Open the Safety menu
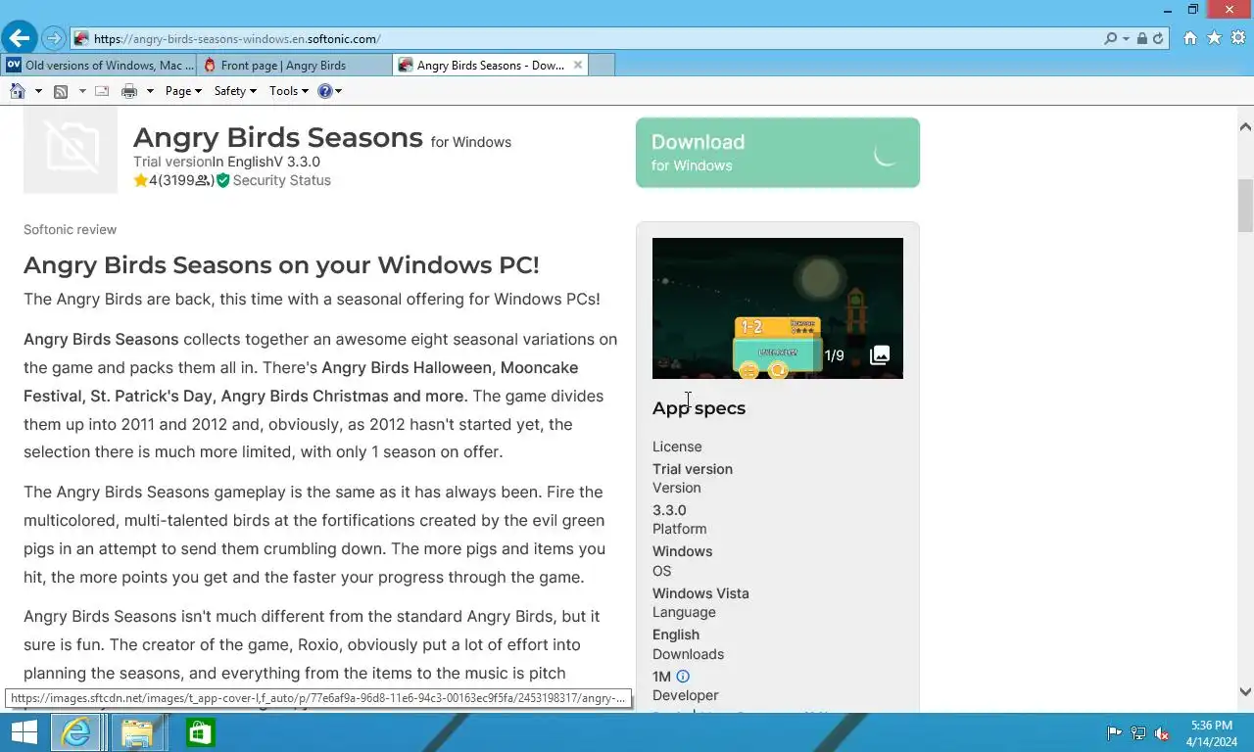 tap(235, 91)
